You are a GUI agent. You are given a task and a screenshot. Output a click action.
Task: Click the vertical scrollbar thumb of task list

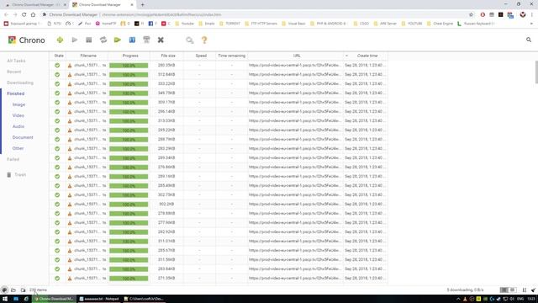536,72
